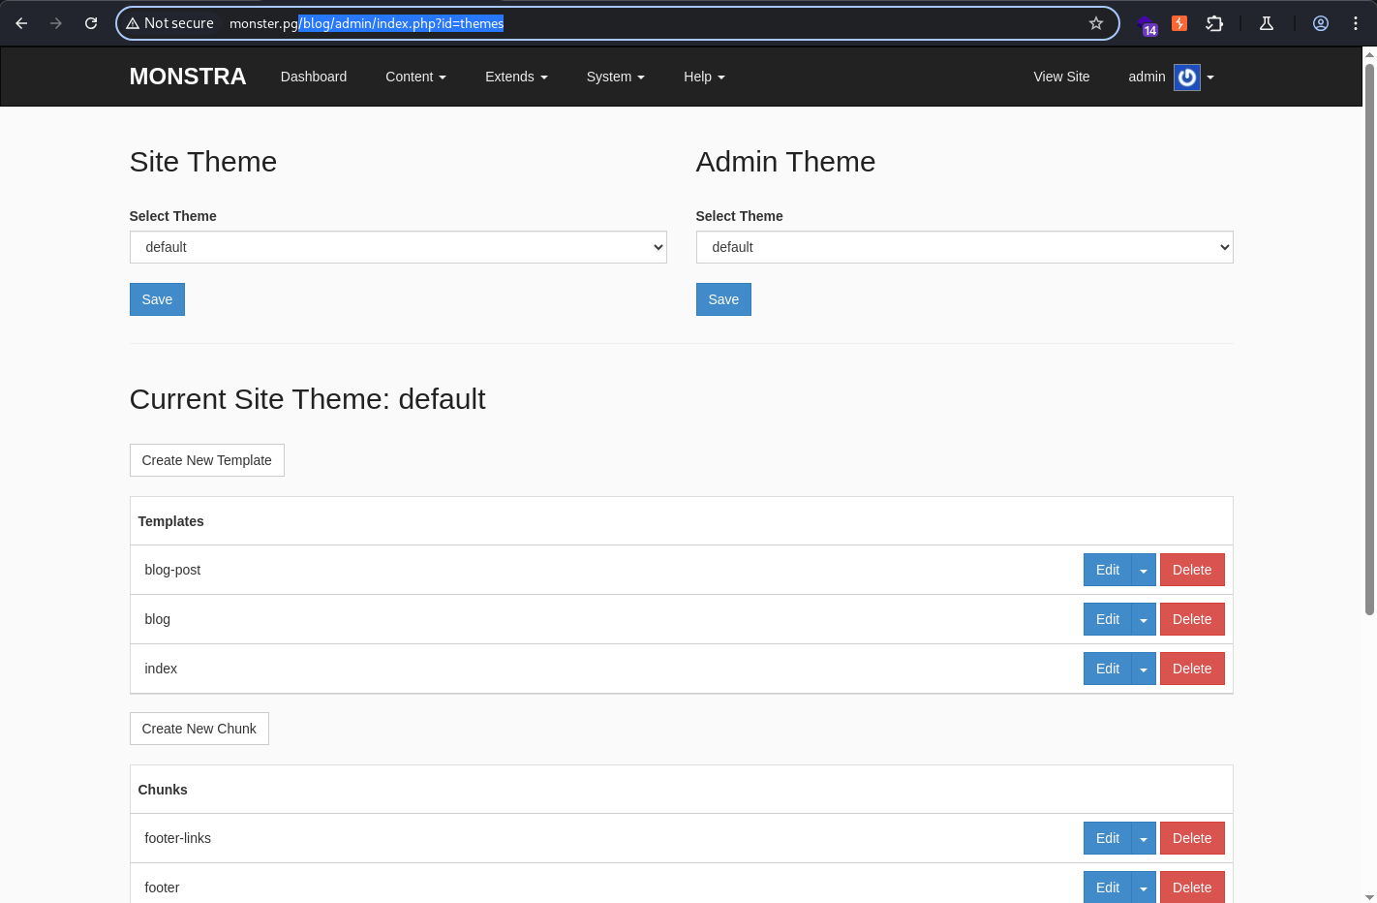Delete the footer chunk
The image size is (1377, 903).
1192,887
